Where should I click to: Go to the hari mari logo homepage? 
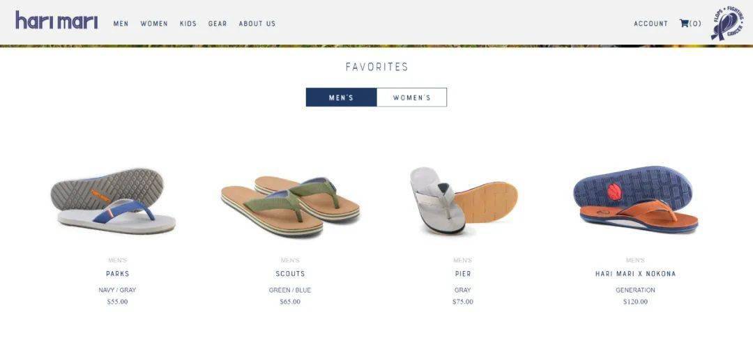tap(56, 20)
